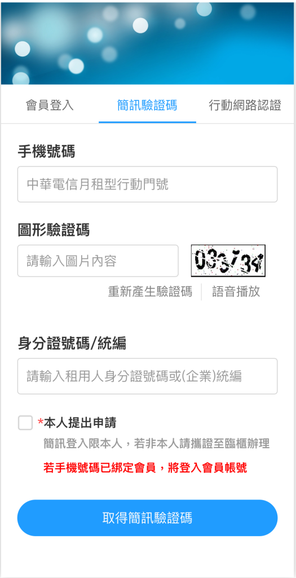The height and width of the screenshot is (578, 296).
Task: Submit with 取得簡訊驗證碼 button
Action: (x=147, y=518)
